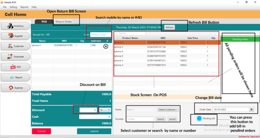Click the Pending orders header
Image resolution: width=260 pixels, height=138 pixels.
pos(240,39)
